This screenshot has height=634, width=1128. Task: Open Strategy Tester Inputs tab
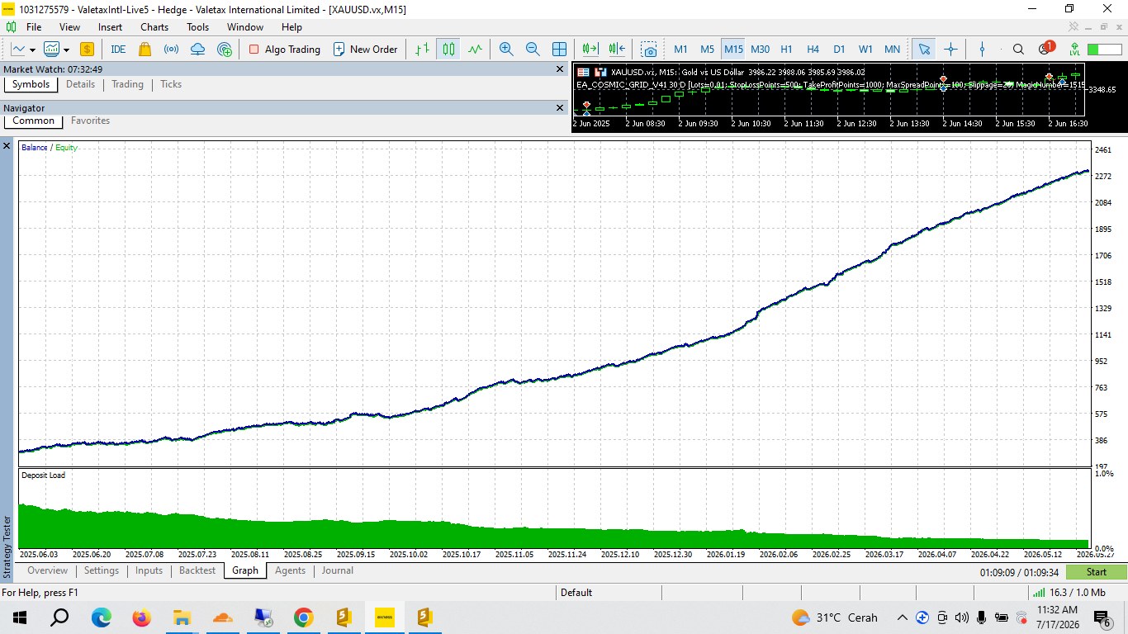coord(149,570)
